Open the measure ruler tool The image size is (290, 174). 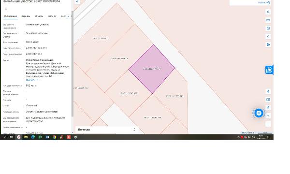tap(268, 20)
